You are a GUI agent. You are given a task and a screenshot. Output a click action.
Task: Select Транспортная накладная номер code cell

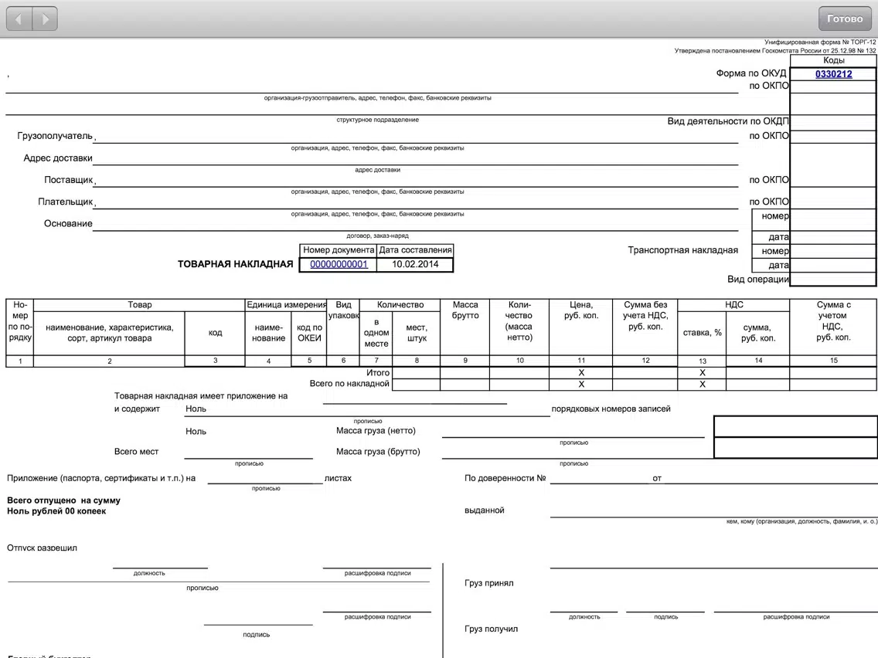click(833, 251)
